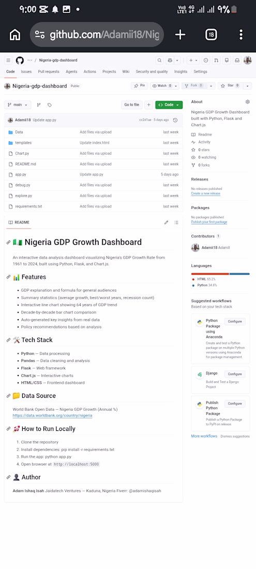Open commit history clock icon
The image size is (256, 569).
point(175,120)
